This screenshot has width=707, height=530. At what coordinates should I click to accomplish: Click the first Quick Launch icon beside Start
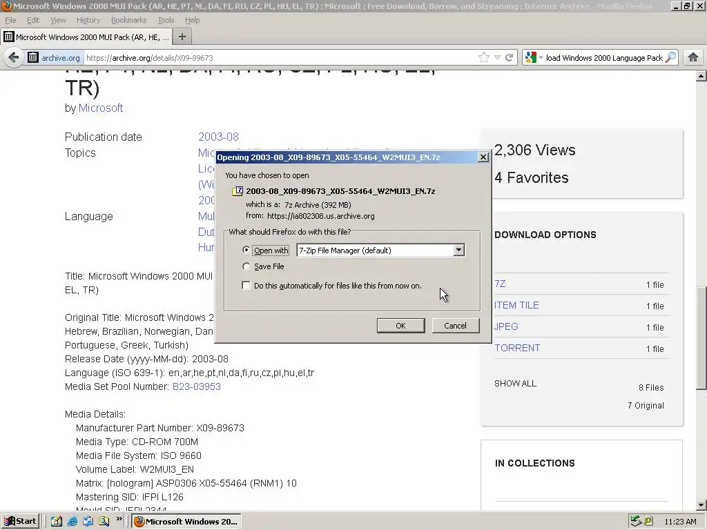point(57,522)
